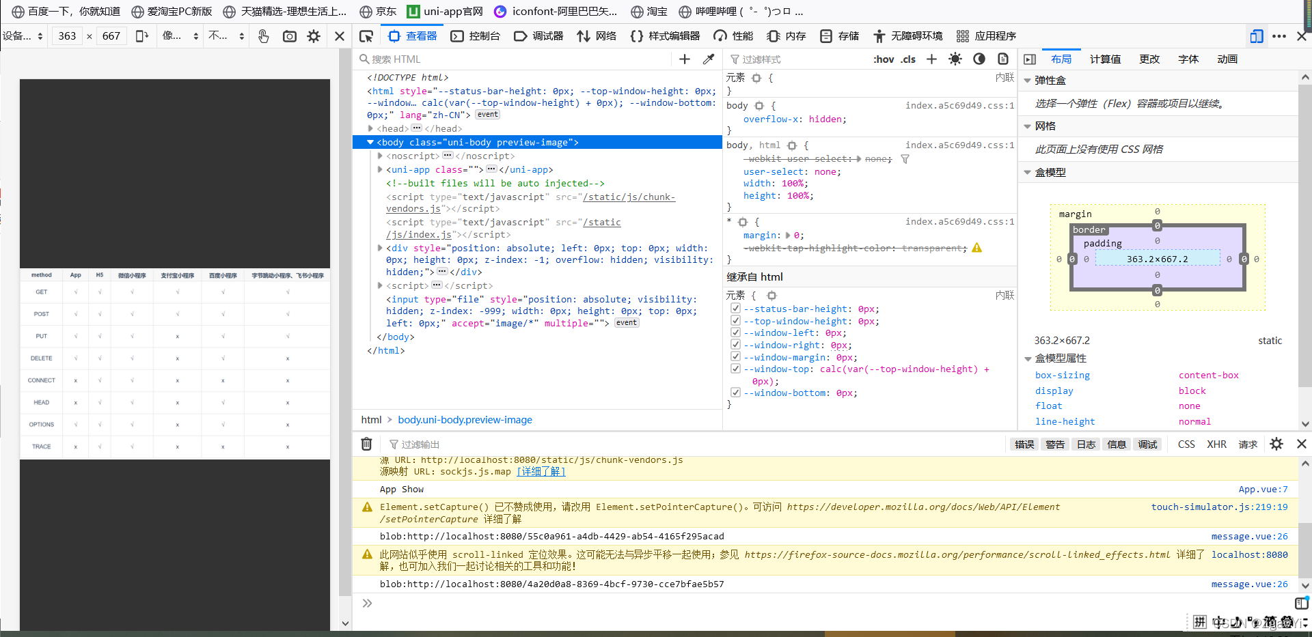This screenshot has height=637, width=1312.
Task: Click warning icon next to -webkit-tap-highlight-color
Action: [977, 248]
